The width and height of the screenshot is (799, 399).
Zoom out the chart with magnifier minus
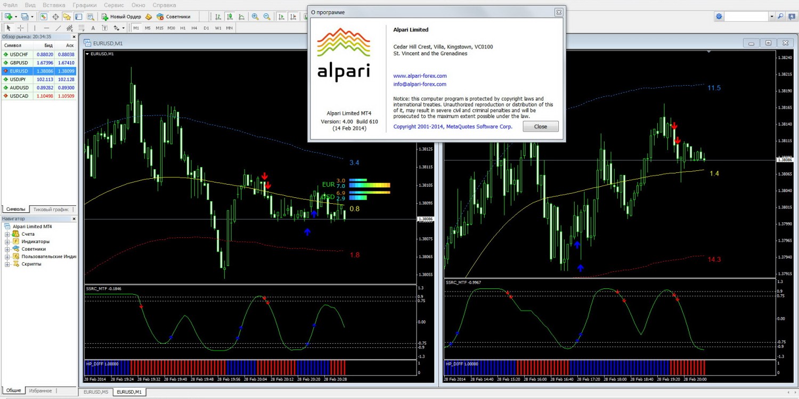(267, 16)
